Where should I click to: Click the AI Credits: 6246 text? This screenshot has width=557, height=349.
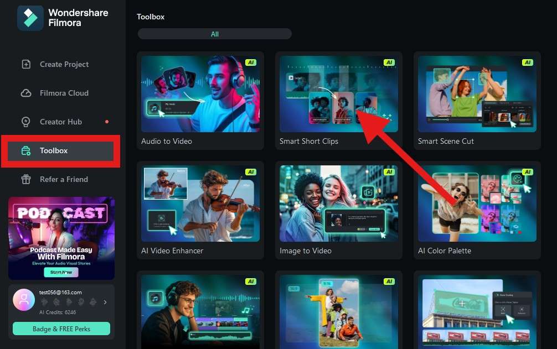pyautogui.click(x=58, y=312)
